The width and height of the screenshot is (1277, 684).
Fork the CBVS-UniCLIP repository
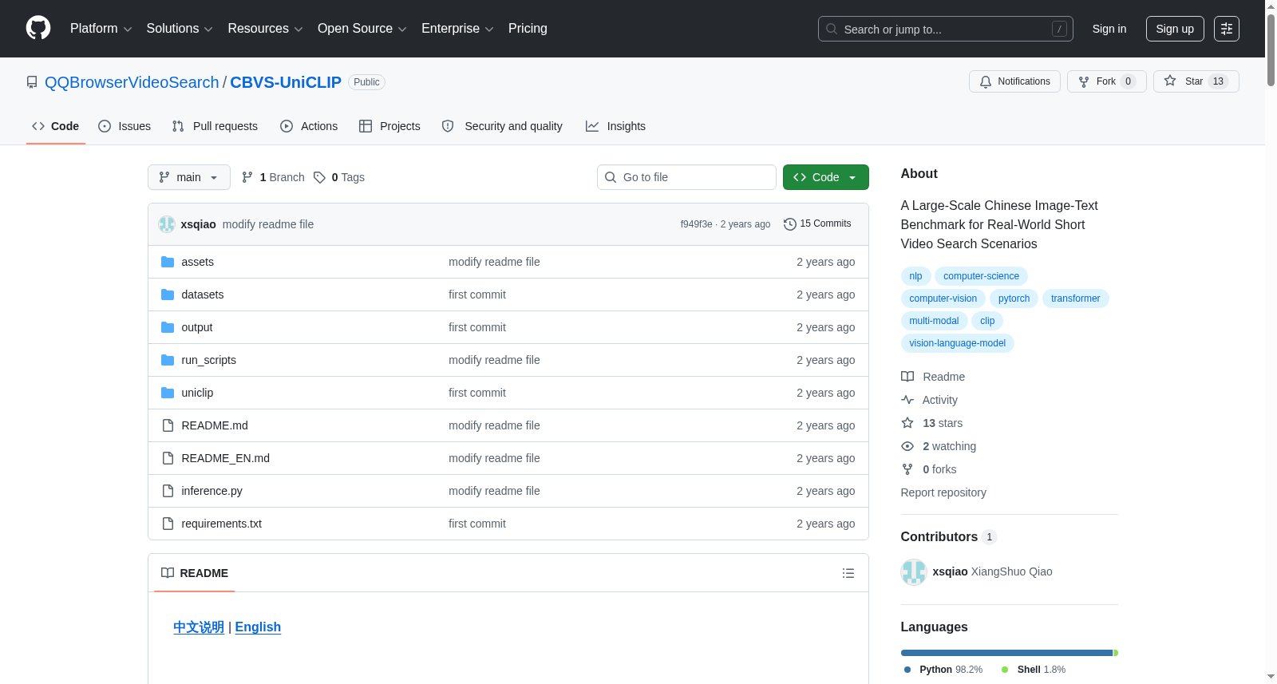click(1106, 81)
